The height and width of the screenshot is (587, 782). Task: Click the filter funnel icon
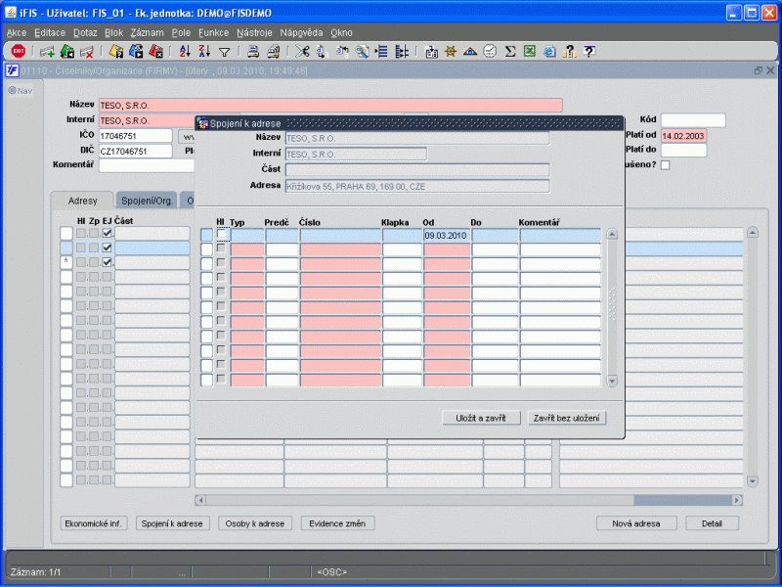point(224,51)
